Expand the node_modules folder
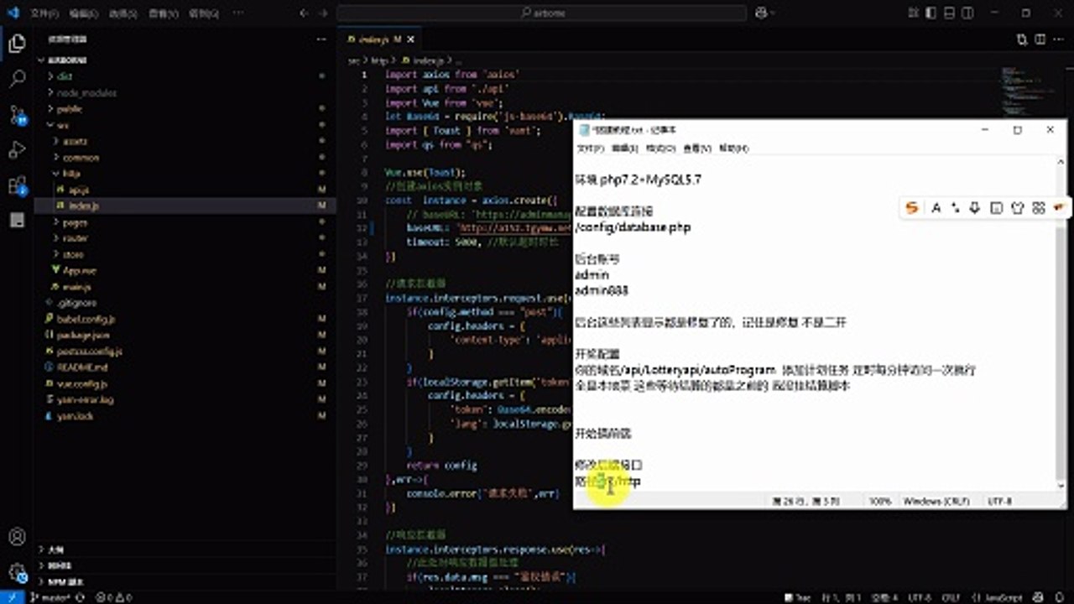The width and height of the screenshot is (1074, 604). click(x=185, y=92)
